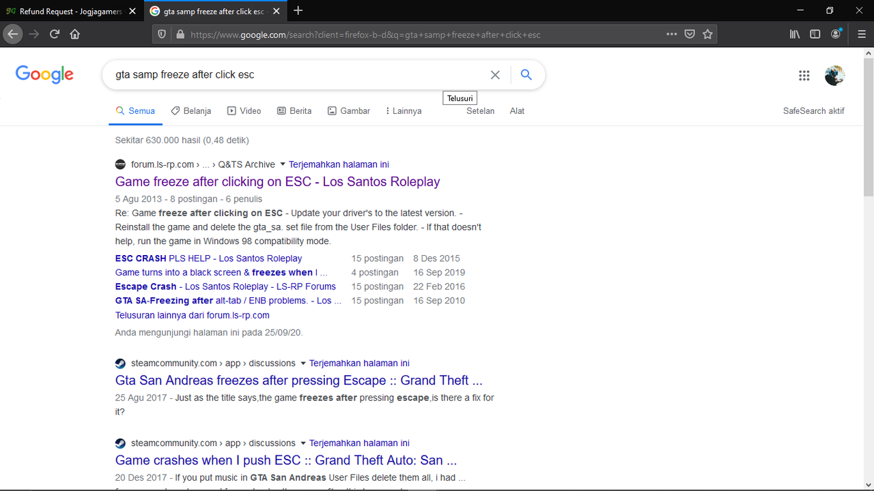
Task: Click Terjemahkan halaman ini for Game crashes result
Action: coord(359,443)
